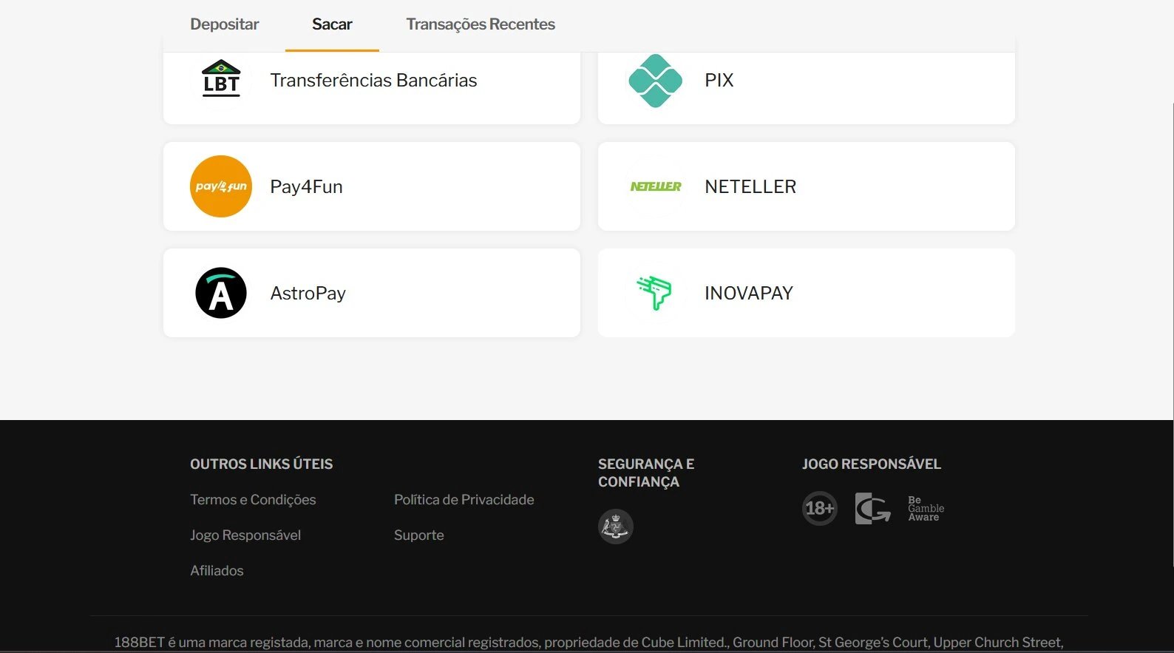Choose the Pay4Fun payment option
This screenshot has width=1174, height=653.
[372, 186]
